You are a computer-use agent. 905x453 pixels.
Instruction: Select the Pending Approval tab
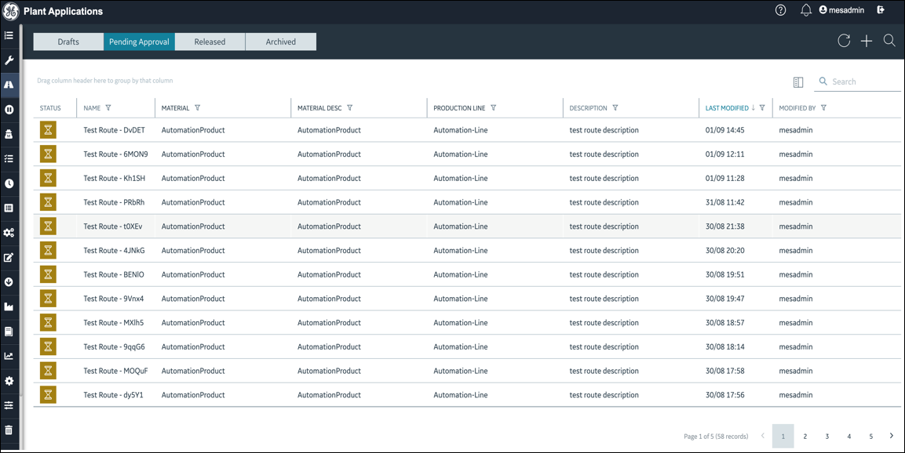(x=139, y=42)
